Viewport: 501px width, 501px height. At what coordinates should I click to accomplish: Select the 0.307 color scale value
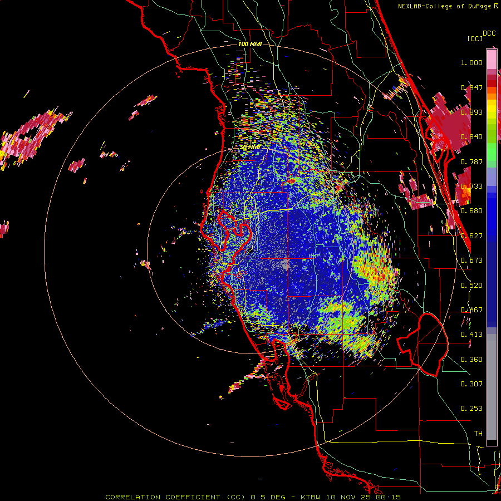[x=471, y=384]
